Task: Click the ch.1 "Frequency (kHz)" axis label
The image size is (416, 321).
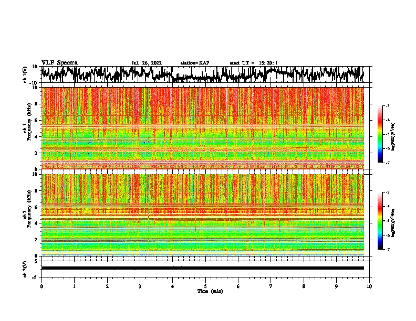Action: coord(29,122)
